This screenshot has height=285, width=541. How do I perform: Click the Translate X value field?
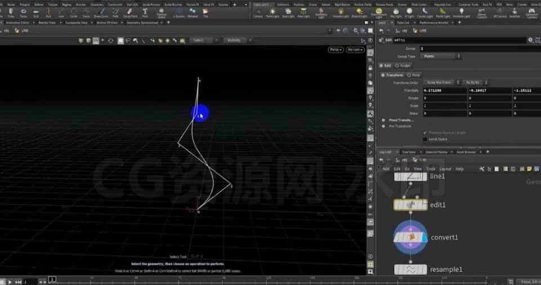click(444, 91)
